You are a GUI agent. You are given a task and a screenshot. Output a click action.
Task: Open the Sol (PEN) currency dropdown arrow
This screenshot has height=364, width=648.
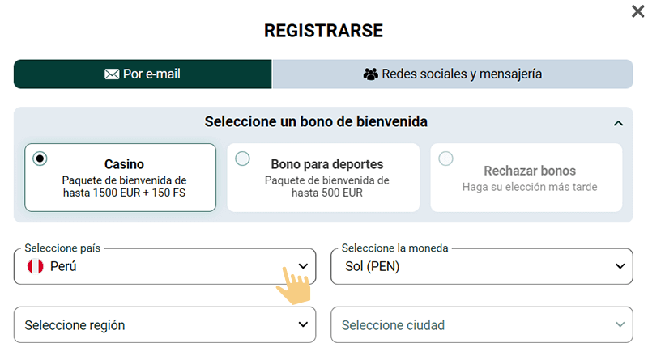(620, 266)
